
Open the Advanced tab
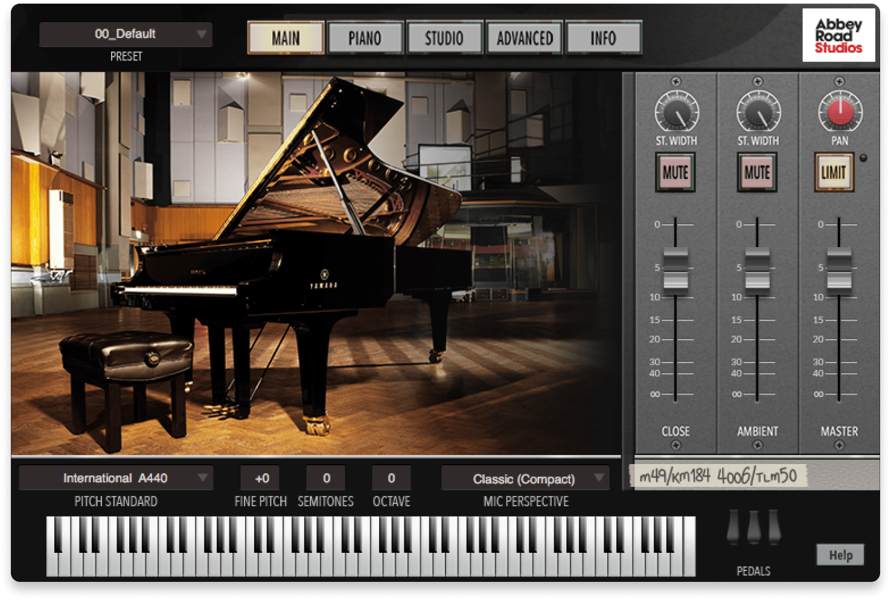[x=525, y=38]
